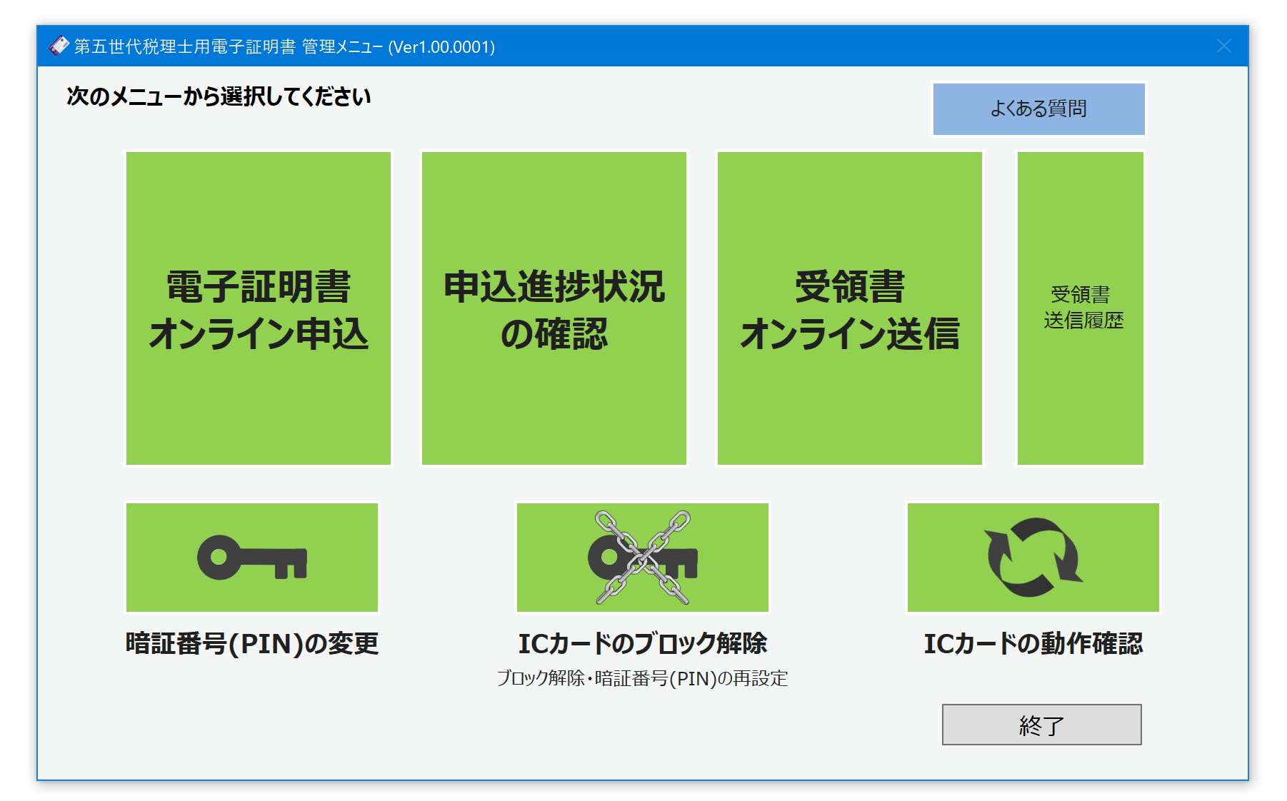Click the 次のメニューから選択してください heading
The height and width of the screenshot is (801, 1287).
pyautogui.click(x=219, y=96)
